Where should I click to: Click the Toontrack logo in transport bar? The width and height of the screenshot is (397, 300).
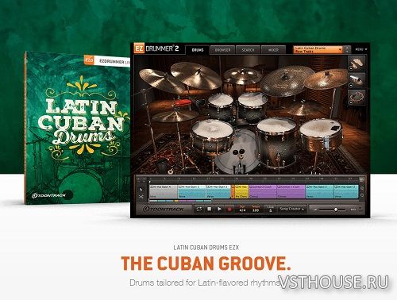(x=164, y=209)
